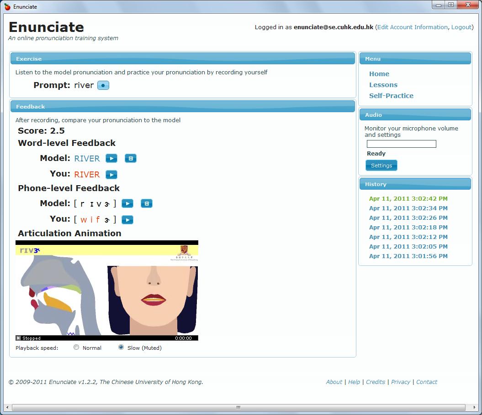The image size is (482, 415).
Task: Click the Model phones [r ɪ v ɝ] text
Action: click(x=95, y=203)
